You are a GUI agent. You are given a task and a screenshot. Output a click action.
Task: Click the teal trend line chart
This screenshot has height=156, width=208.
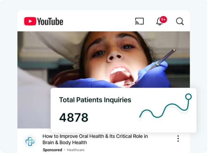[165, 107]
